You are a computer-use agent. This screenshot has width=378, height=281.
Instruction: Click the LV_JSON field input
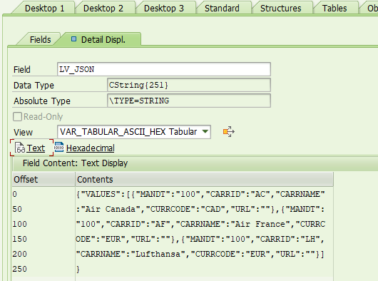point(164,69)
